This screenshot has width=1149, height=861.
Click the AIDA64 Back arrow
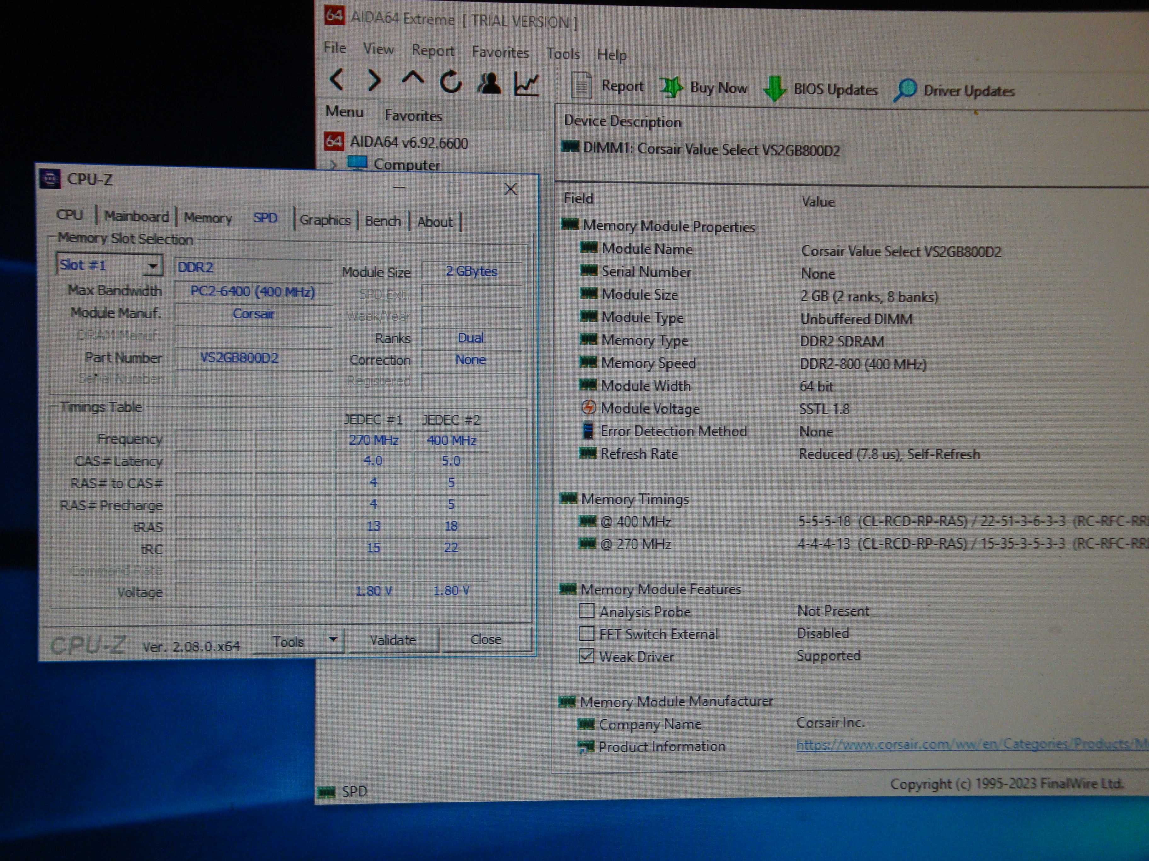click(338, 80)
